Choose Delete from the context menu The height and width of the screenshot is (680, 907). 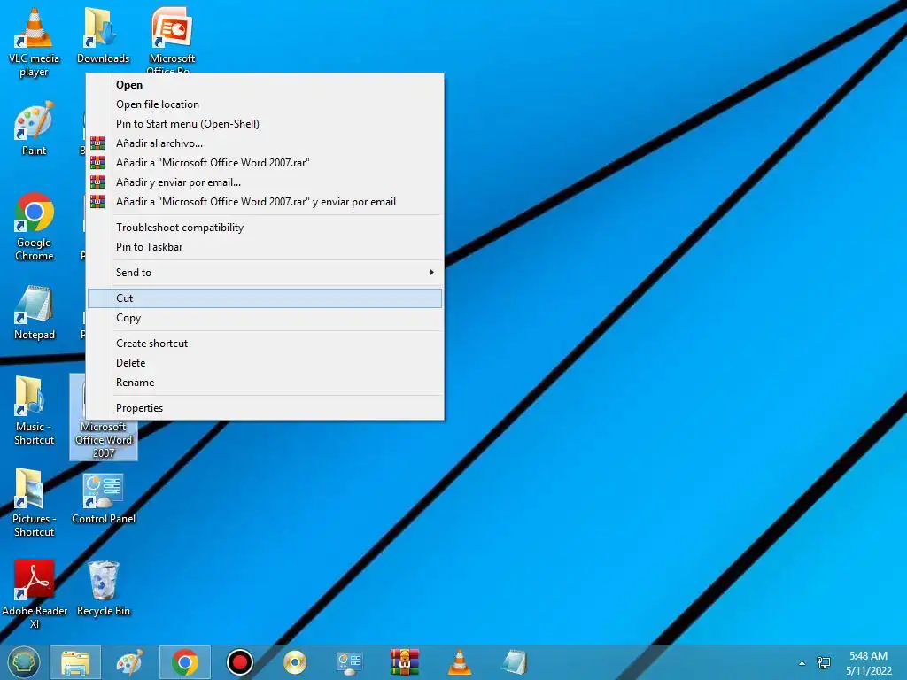(266, 363)
